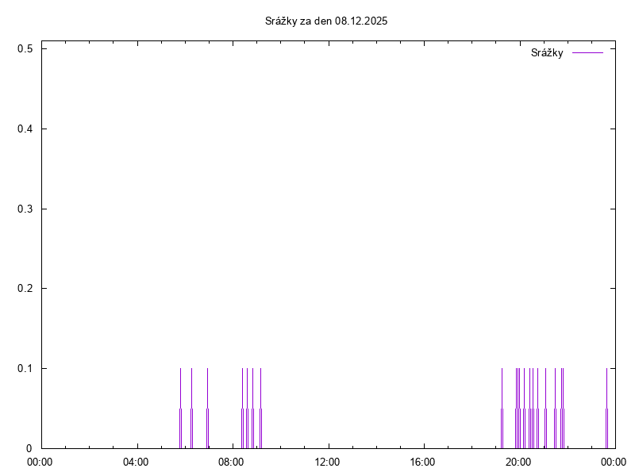This screenshot has height=476, width=635.
Task: Click the first precipitation spike before 06:00
Action: (x=180, y=409)
